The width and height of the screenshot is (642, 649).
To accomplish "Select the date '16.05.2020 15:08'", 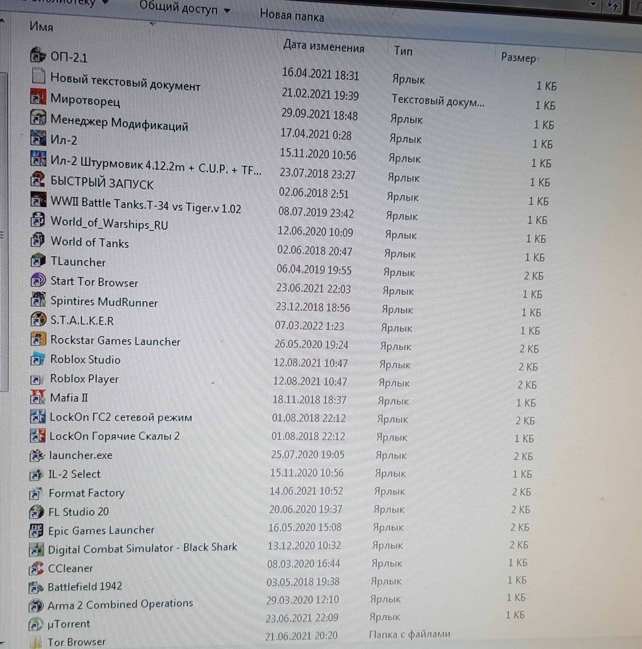I will 305,527.
